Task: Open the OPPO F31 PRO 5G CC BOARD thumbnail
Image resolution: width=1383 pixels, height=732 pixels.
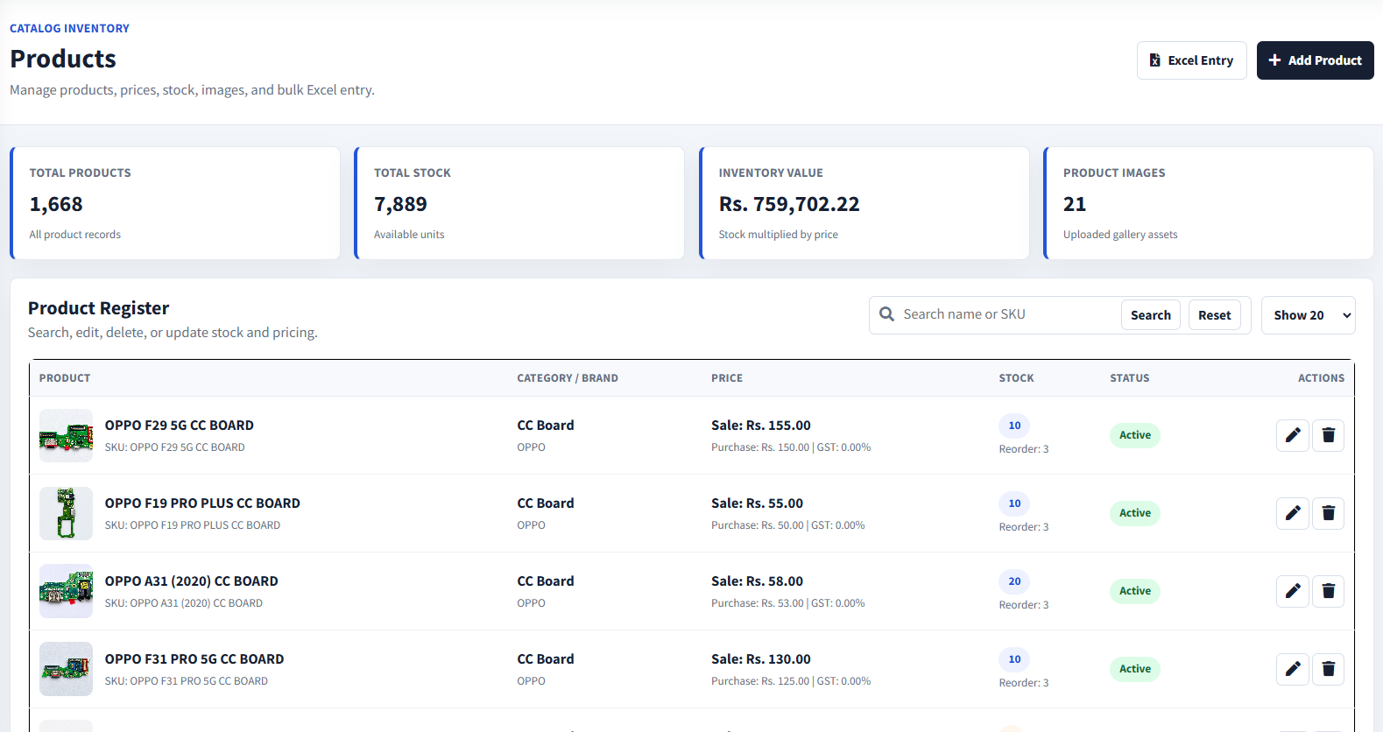Action: (x=66, y=669)
